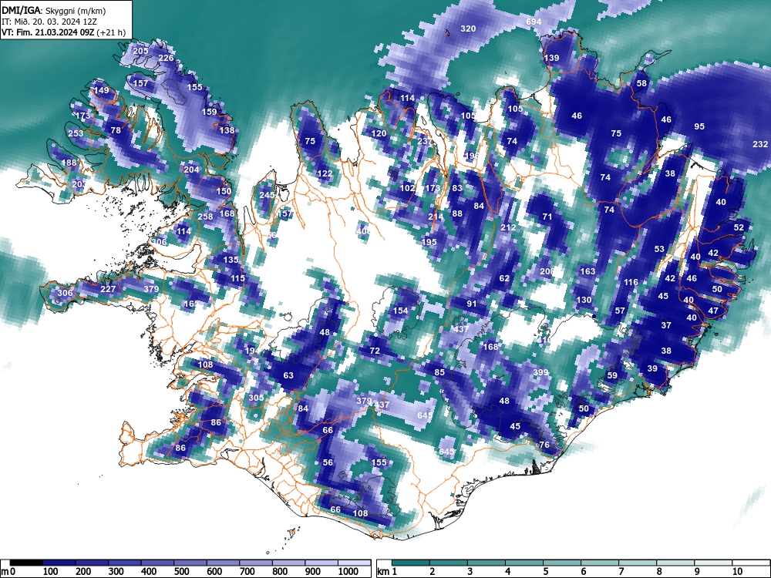
Task: Click the 'm' unit label of the legend
Action: coord(5,572)
